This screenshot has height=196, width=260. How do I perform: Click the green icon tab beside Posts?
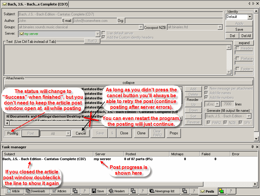click(x=222, y=191)
